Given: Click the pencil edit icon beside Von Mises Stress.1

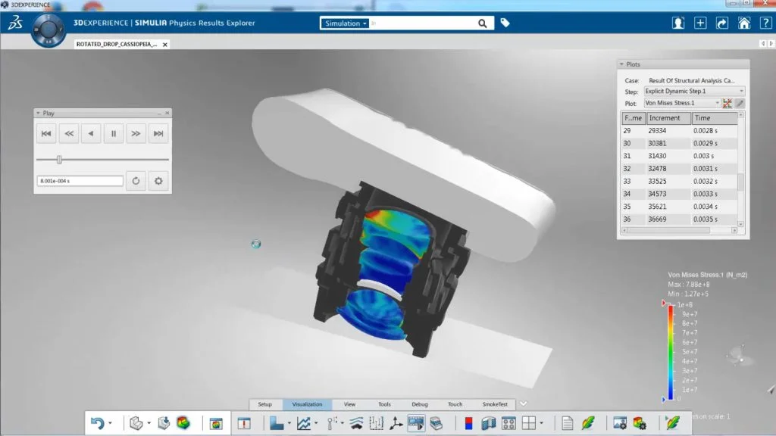Looking at the screenshot, I should (740, 103).
